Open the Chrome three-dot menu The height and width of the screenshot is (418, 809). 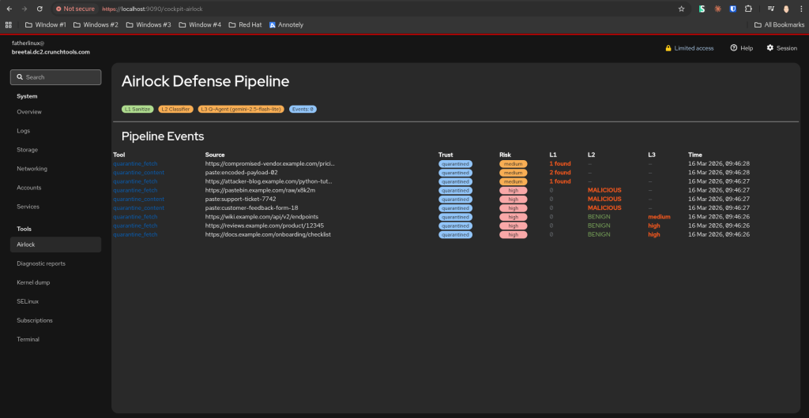800,9
